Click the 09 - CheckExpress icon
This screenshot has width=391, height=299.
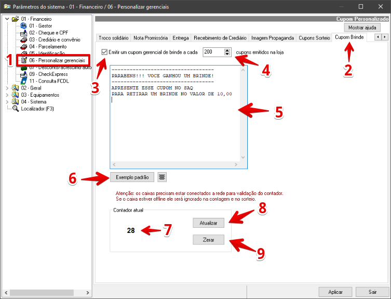pyautogui.click(x=23, y=74)
